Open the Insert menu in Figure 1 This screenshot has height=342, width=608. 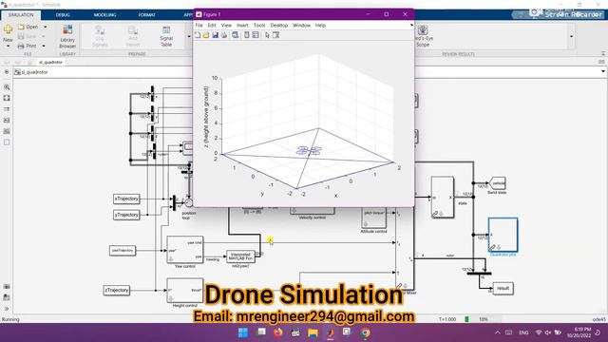pyautogui.click(x=242, y=26)
